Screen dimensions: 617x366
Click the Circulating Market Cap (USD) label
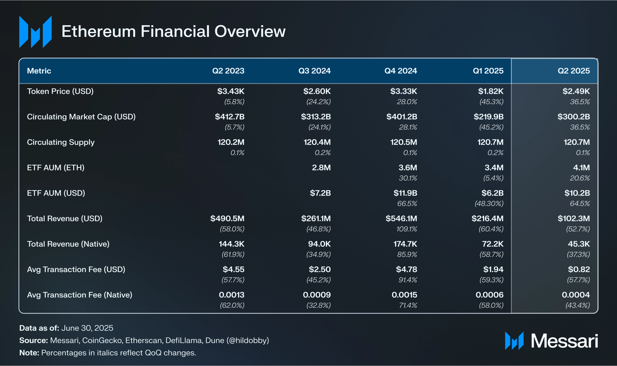point(81,117)
